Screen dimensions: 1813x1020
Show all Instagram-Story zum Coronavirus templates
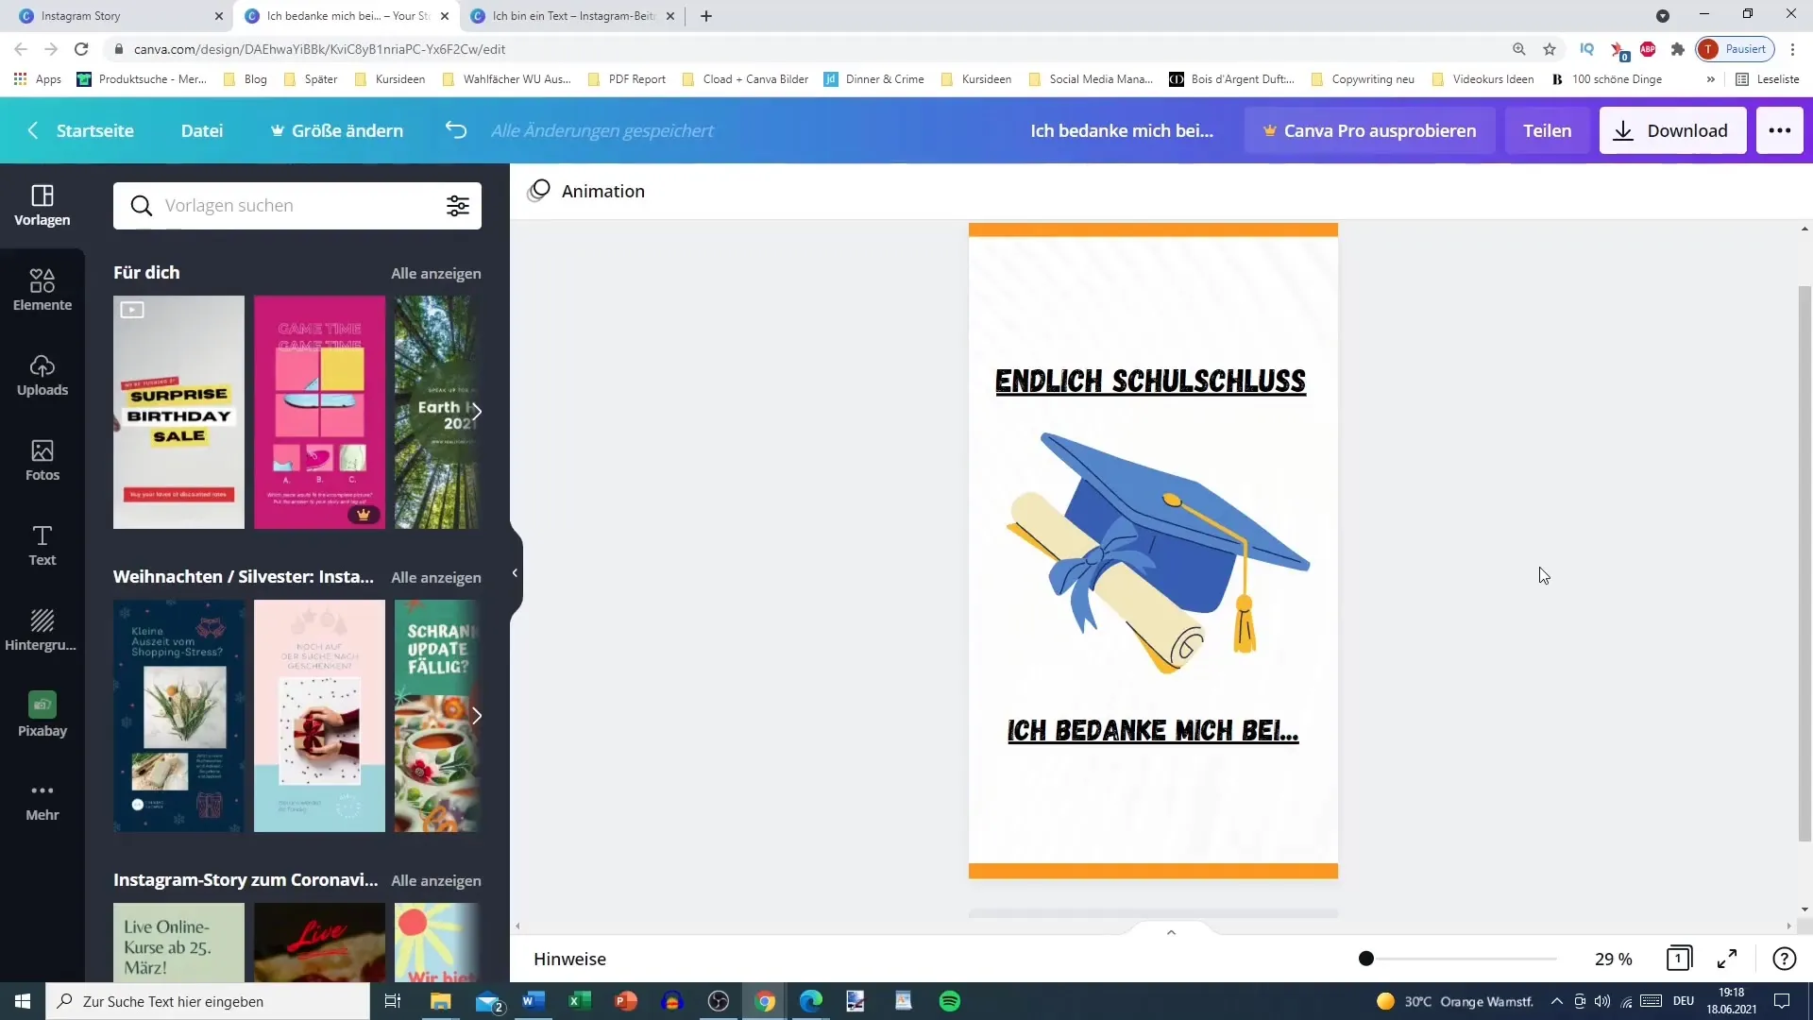435,880
